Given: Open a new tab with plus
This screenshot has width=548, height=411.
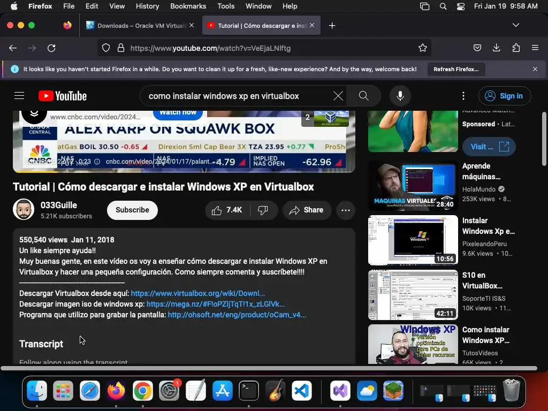Looking at the screenshot, I should point(332,26).
